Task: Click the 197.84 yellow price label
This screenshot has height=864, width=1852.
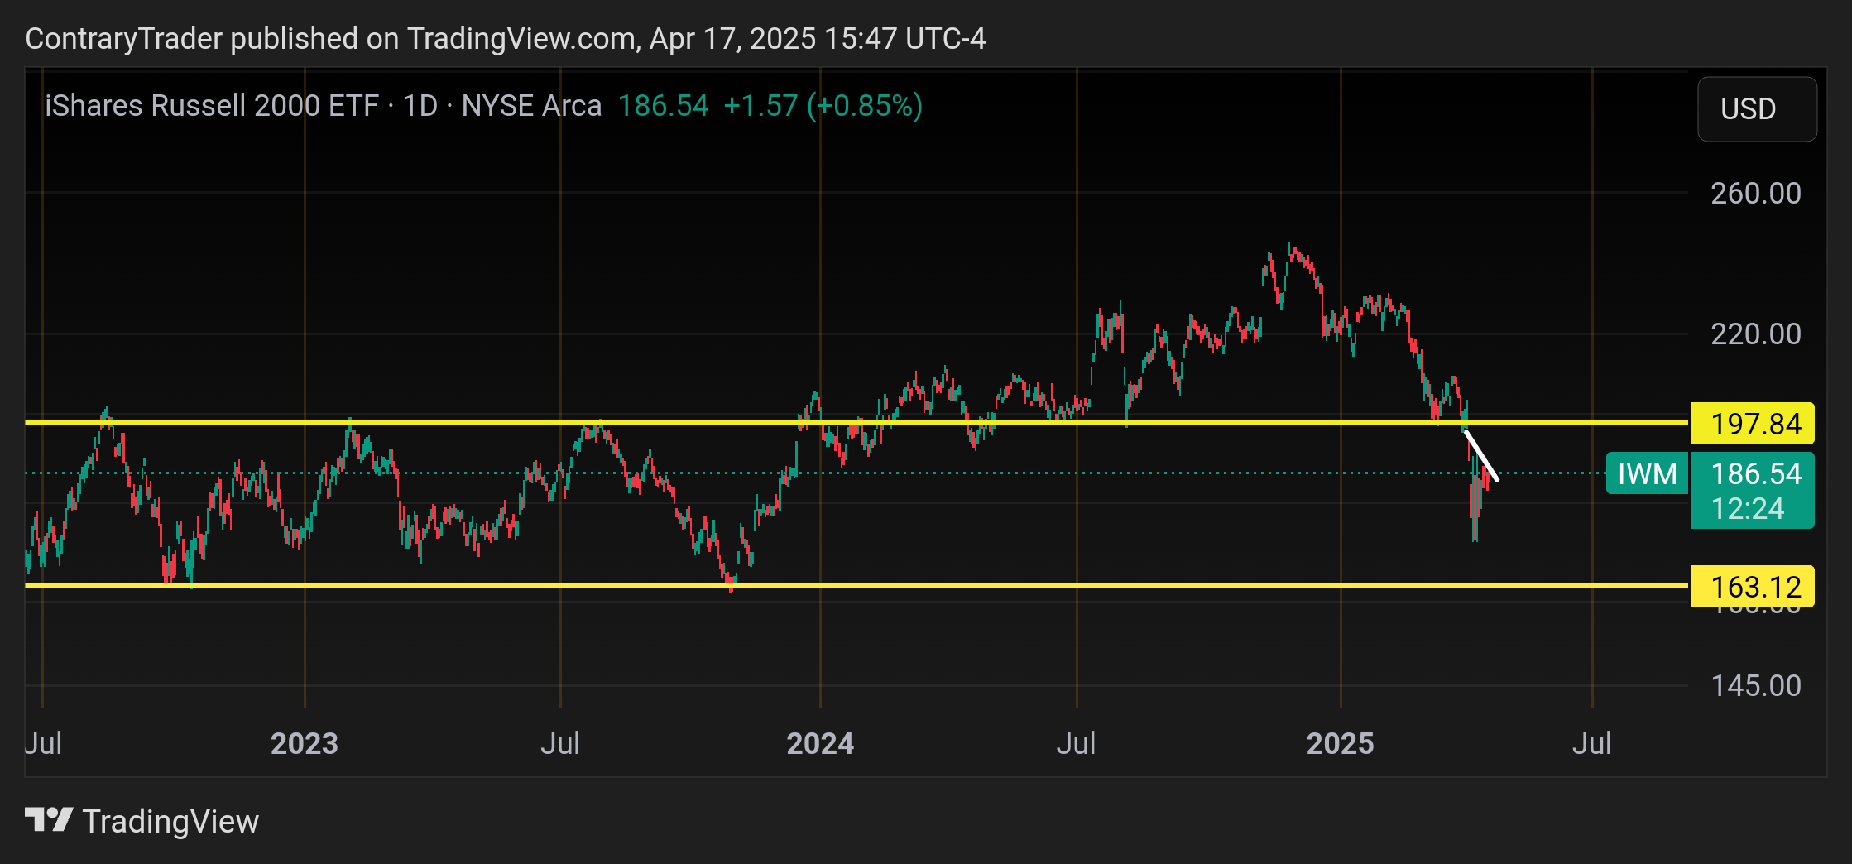Action: (1752, 424)
